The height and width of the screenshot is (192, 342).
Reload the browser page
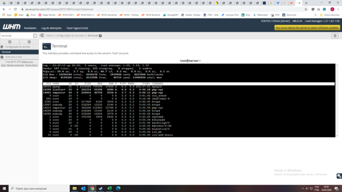15,10
